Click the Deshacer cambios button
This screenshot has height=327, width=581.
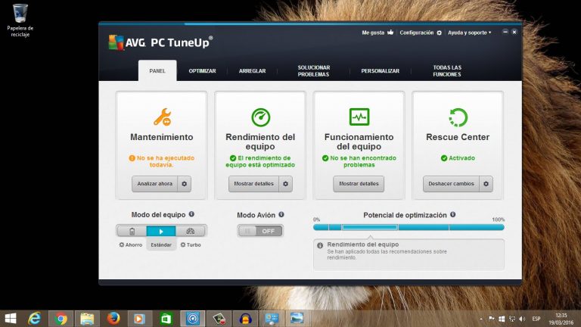pyautogui.click(x=451, y=184)
